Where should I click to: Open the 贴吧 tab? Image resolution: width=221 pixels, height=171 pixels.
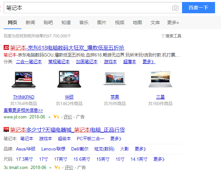tap(48, 22)
